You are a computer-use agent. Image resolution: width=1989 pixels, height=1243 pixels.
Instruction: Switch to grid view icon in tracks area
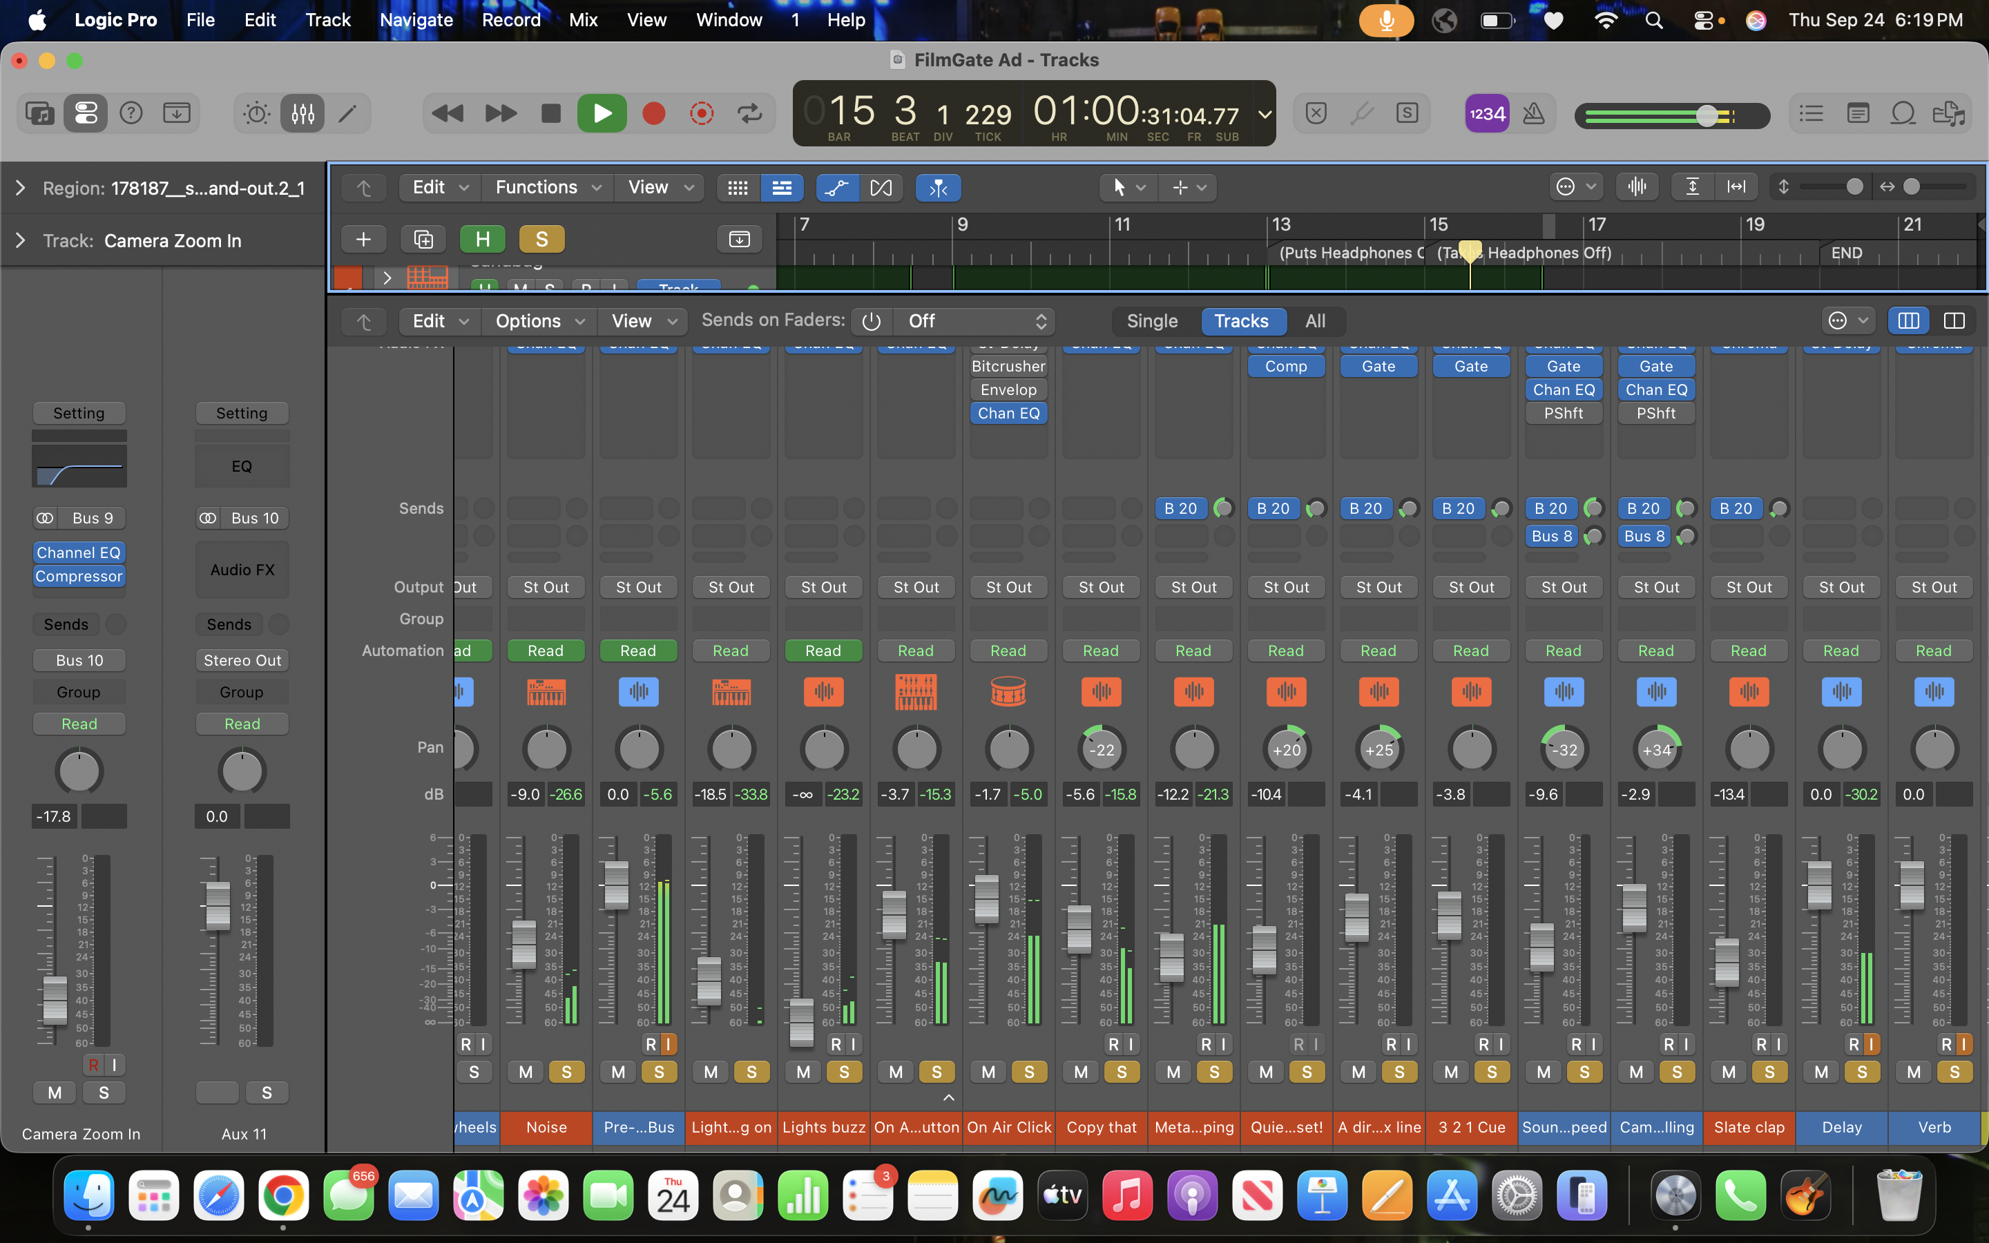click(x=738, y=189)
